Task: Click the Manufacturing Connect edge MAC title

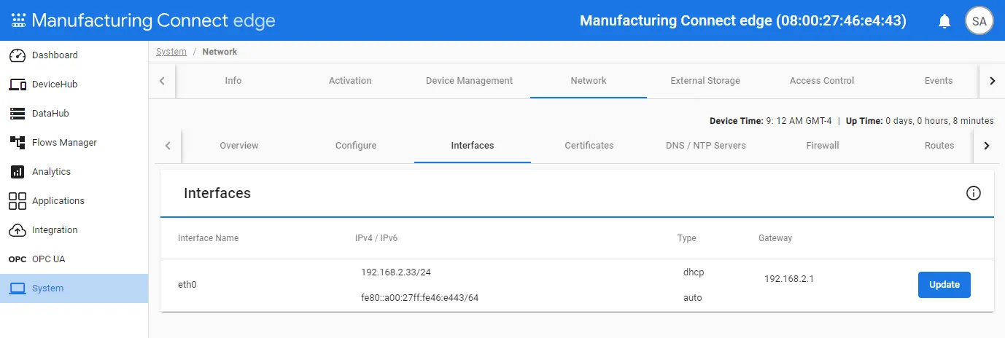Action: pyautogui.click(x=743, y=20)
